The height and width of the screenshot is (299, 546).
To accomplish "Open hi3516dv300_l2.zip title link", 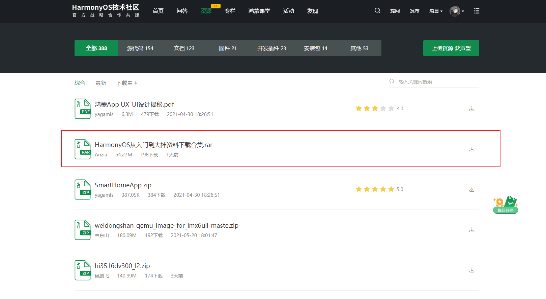I will 122,266.
